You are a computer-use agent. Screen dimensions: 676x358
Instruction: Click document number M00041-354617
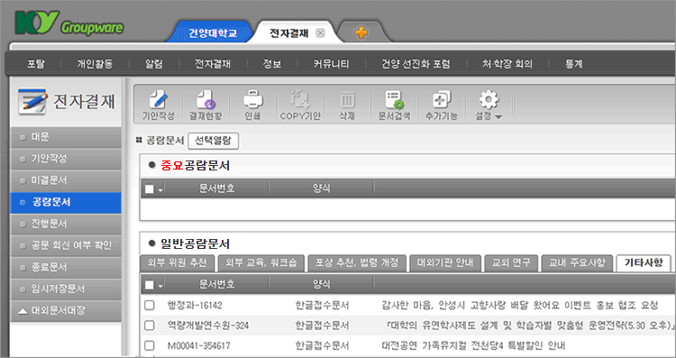coord(199,345)
